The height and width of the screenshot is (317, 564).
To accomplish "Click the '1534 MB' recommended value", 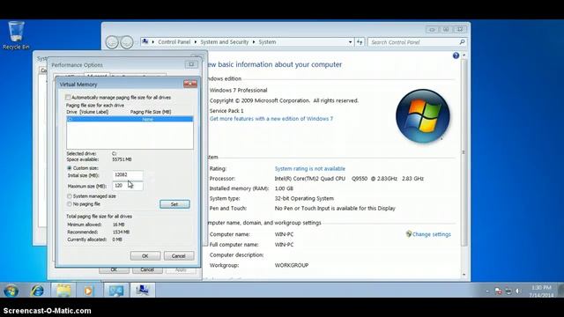I will pyautogui.click(x=121, y=232).
